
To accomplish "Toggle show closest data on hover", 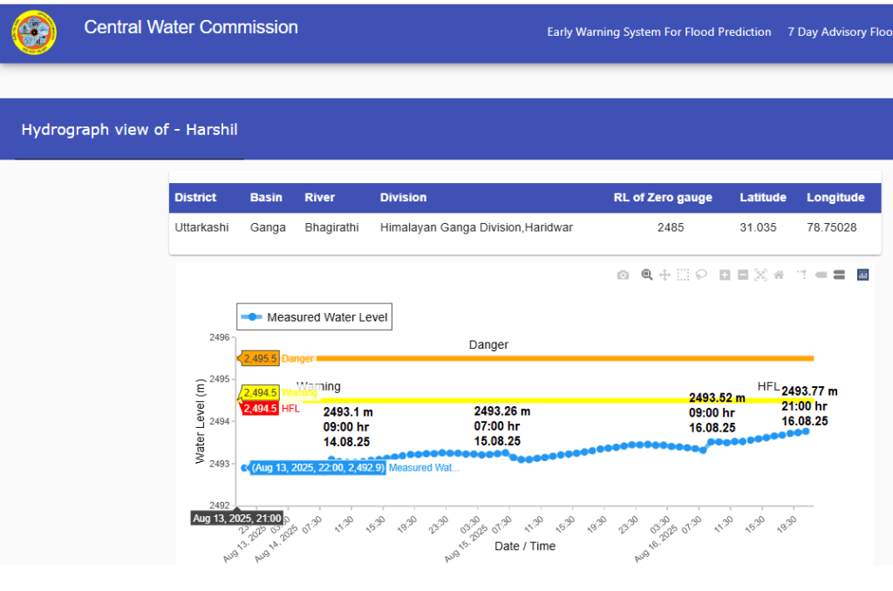I will click(821, 275).
